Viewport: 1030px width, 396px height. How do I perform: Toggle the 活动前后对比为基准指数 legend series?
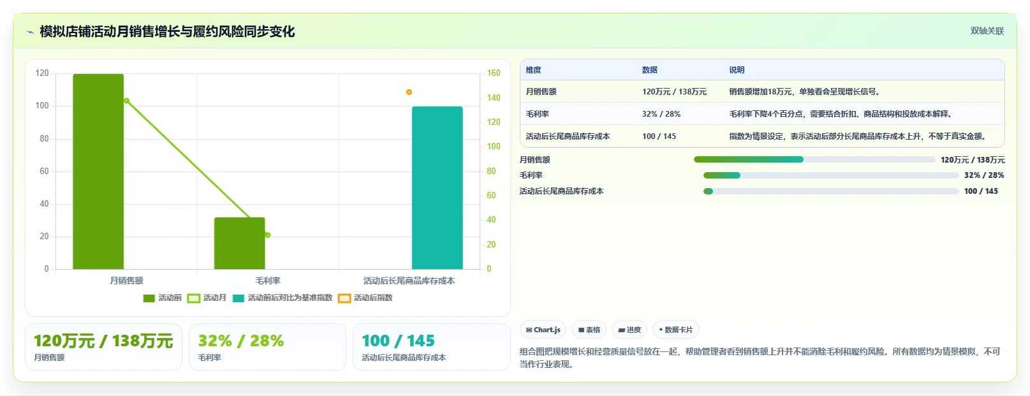(283, 298)
